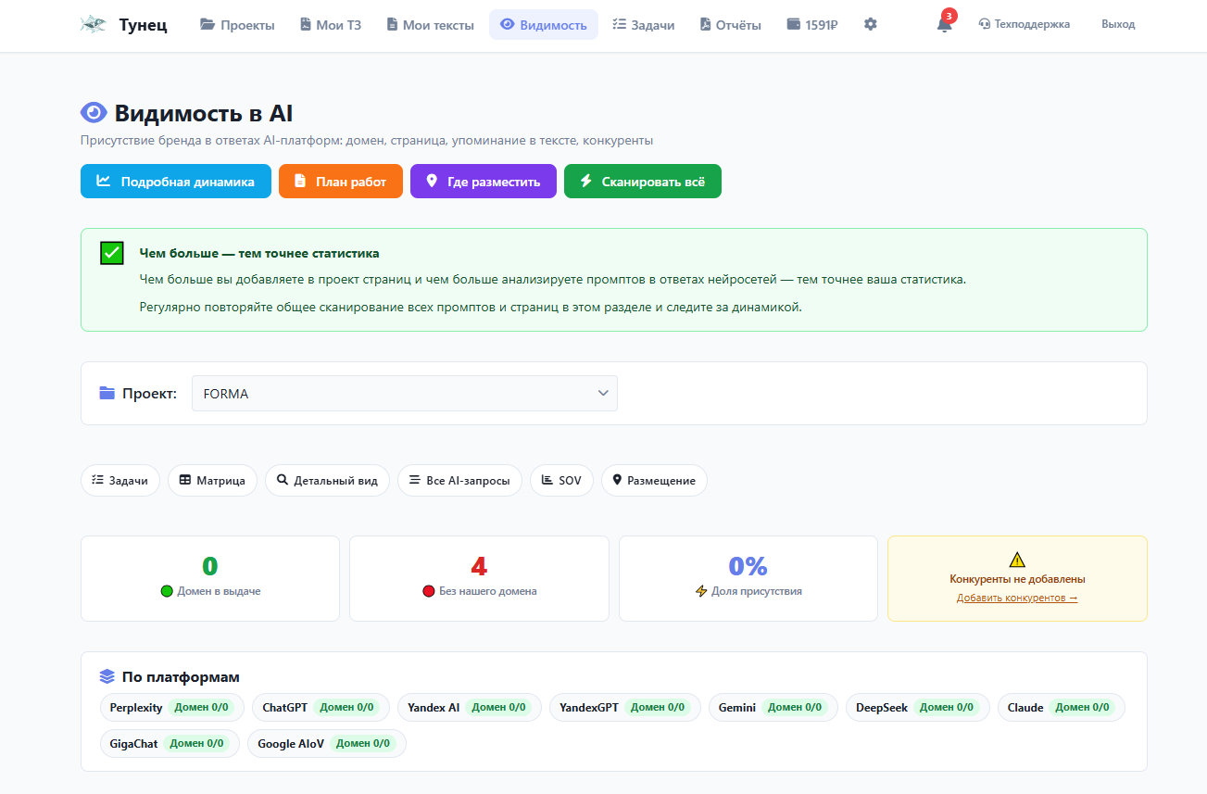Select the Видимость navigation tab
The width and height of the screenshot is (1207, 794).
544,25
